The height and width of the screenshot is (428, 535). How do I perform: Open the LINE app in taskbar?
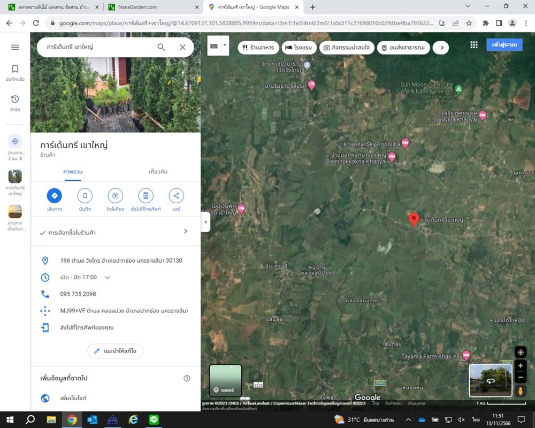tap(154, 419)
